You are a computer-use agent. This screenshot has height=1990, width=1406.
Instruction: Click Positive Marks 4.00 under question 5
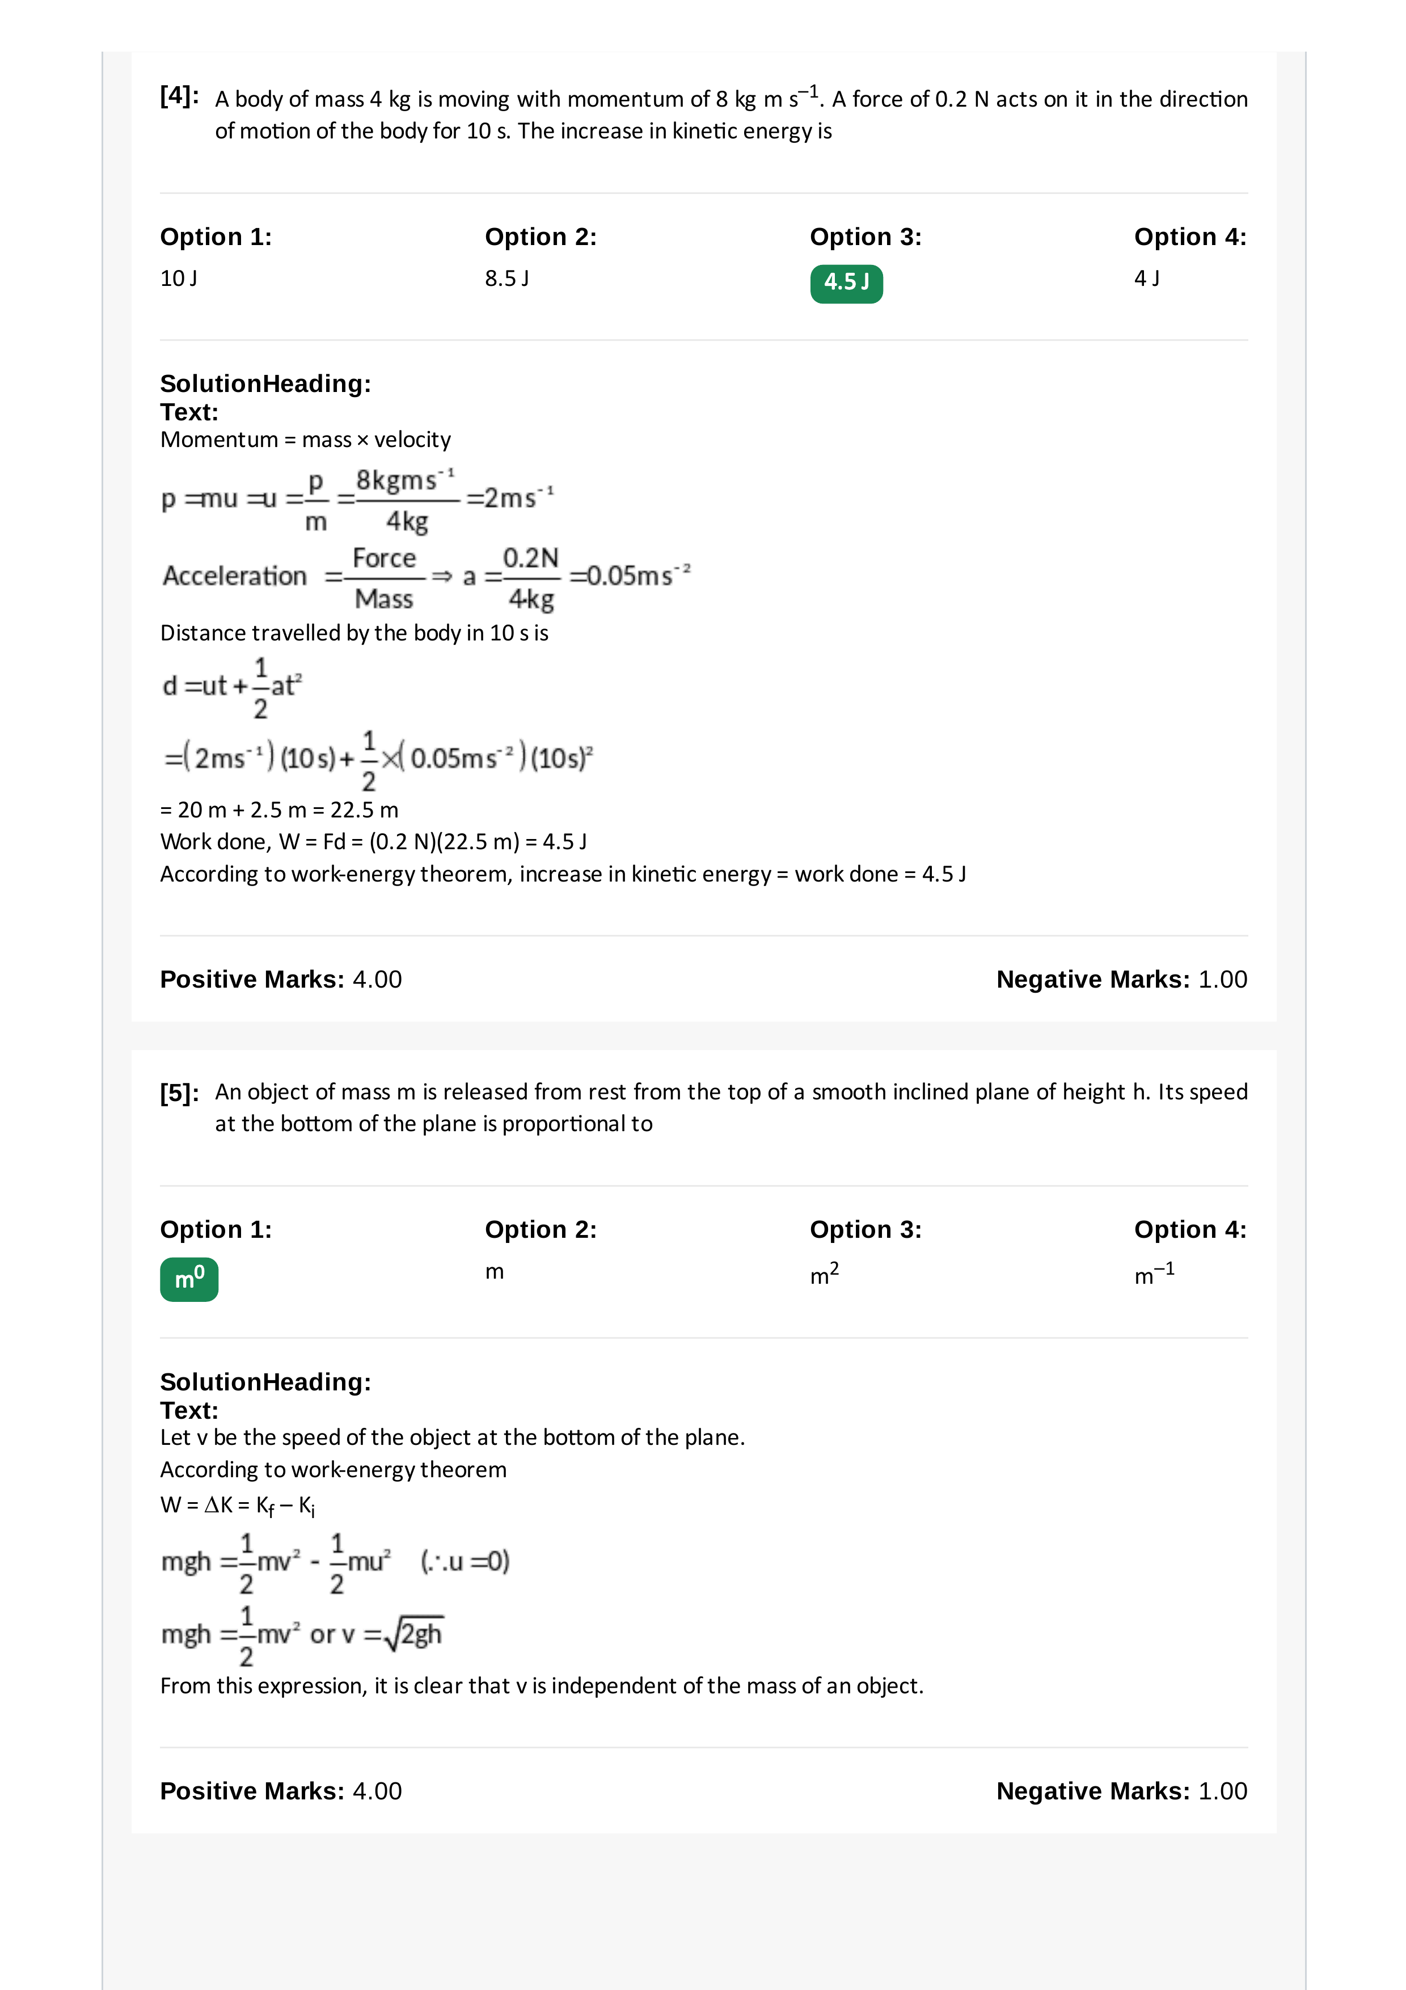click(281, 1791)
